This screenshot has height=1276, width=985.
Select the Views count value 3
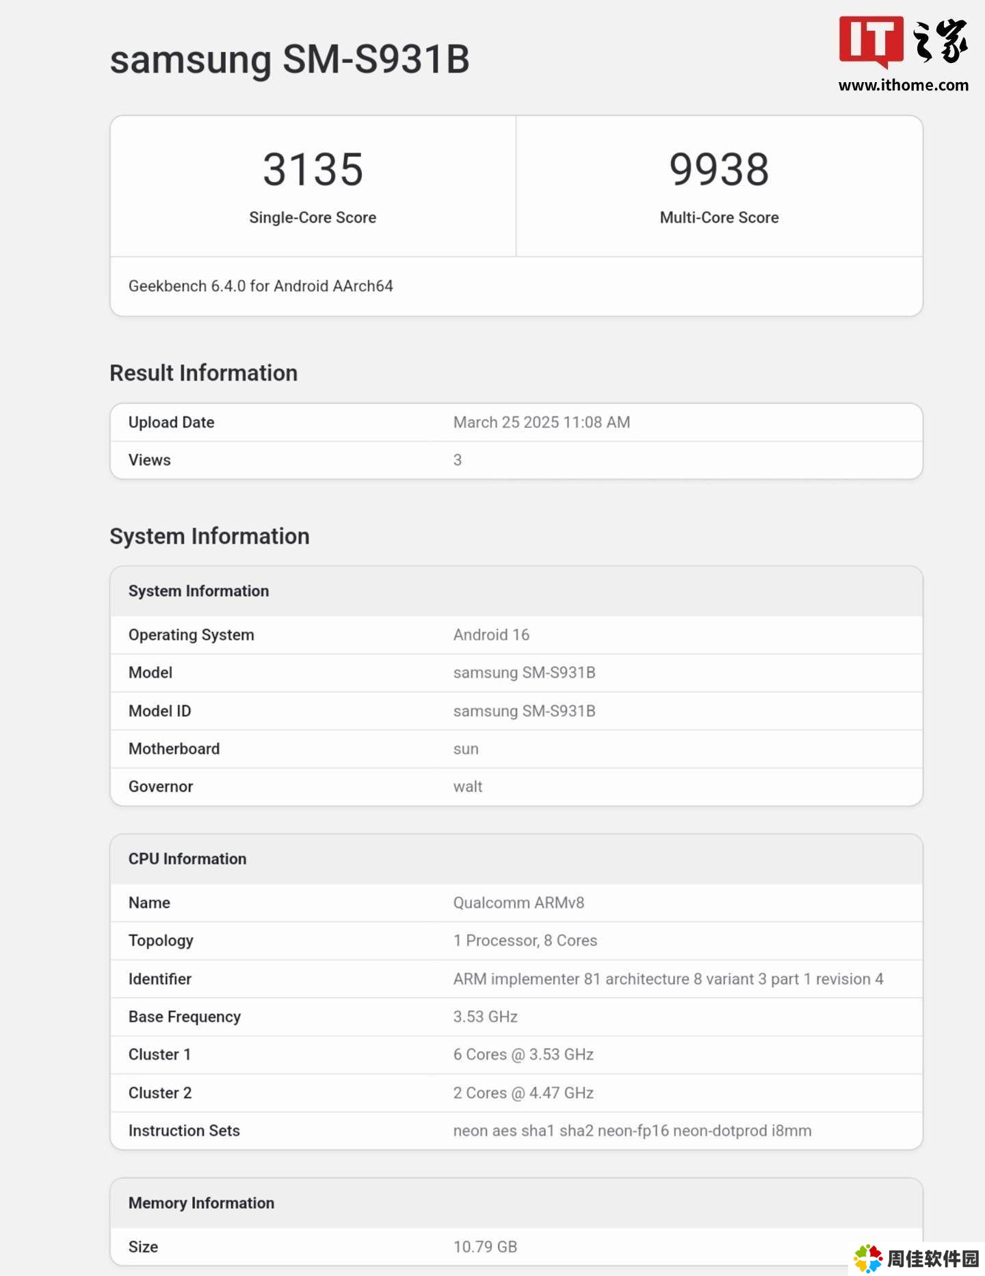tap(458, 460)
